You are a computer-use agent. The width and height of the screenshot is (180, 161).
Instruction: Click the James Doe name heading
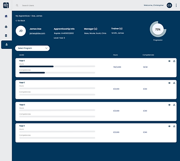[35, 29]
